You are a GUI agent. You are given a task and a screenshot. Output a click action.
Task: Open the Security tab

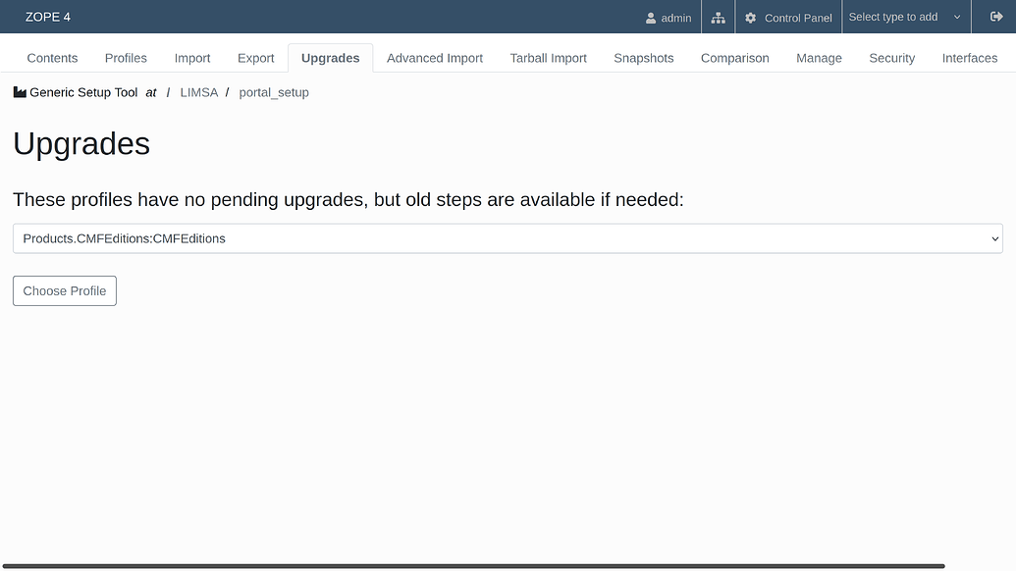[891, 58]
